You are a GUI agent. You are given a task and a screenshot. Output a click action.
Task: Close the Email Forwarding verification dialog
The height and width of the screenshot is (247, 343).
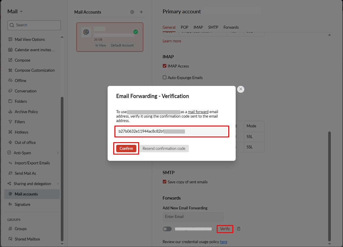[241, 89]
